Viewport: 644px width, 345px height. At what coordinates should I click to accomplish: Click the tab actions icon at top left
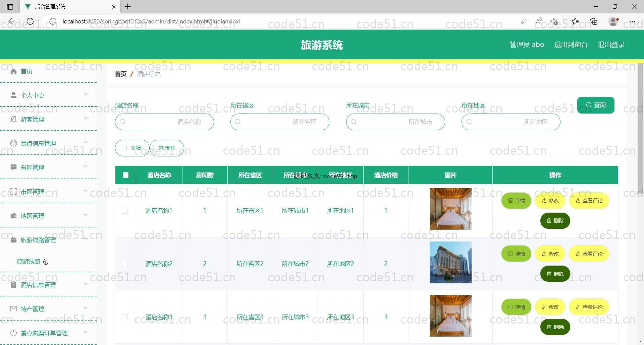[x=10, y=6]
